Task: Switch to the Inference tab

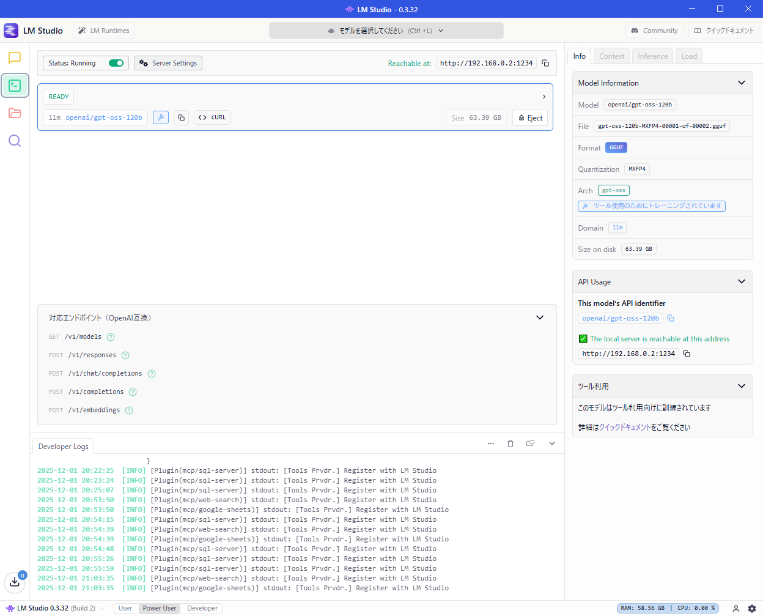Action: [652, 56]
